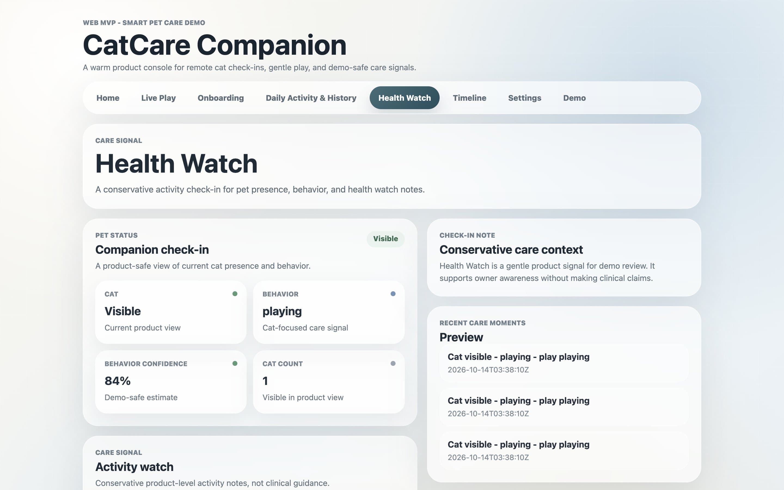
Task: Click the CatCare Companion title
Action: click(x=215, y=45)
